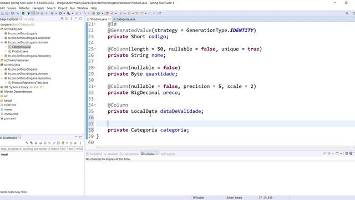Screen dimensions: 355x200
Task: Click Boot Dashboard pencil edit icon
Action: pos(54,143)
